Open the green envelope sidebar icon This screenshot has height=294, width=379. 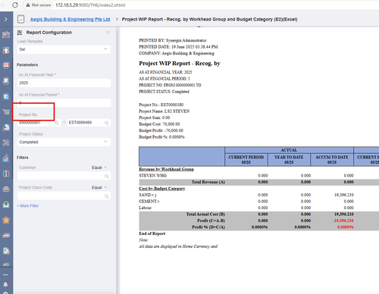pyautogui.click(x=6, y=205)
